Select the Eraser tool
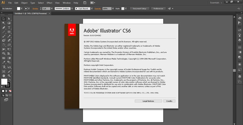Image resolution: width=243 pixels, height=125 pixels. click(9, 40)
